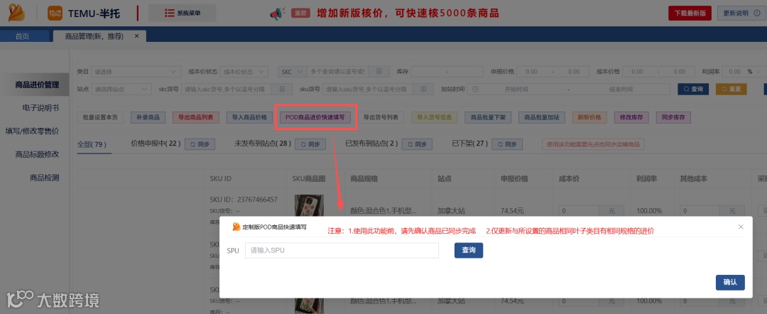Expand the 成本价状态 dropdown
767x314 pixels.
tap(244, 72)
